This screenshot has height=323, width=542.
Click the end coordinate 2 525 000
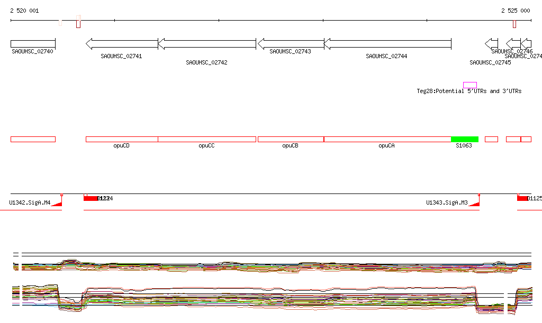[x=516, y=11]
